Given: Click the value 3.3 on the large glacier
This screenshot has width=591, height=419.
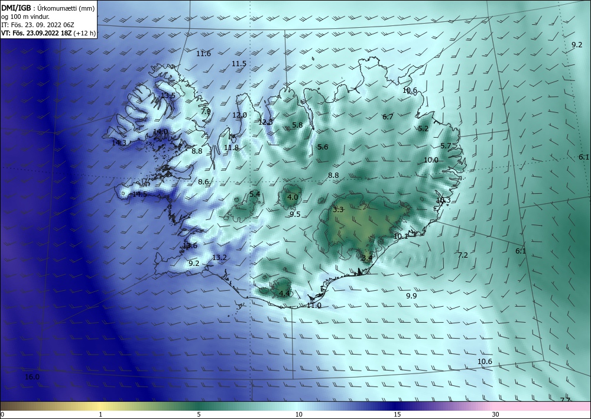Looking at the screenshot, I should point(339,209).
